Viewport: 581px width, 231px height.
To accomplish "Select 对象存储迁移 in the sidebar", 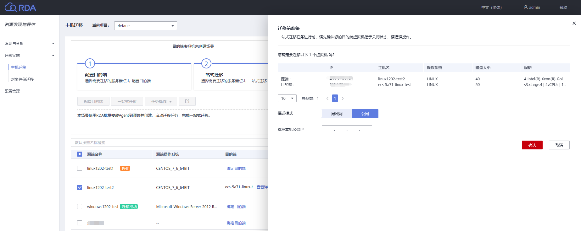I will [22, 79].
